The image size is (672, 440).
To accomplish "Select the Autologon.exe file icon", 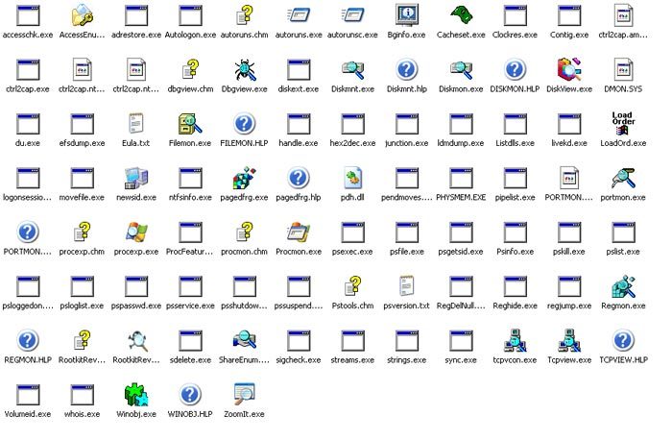I will click(190, 16).
